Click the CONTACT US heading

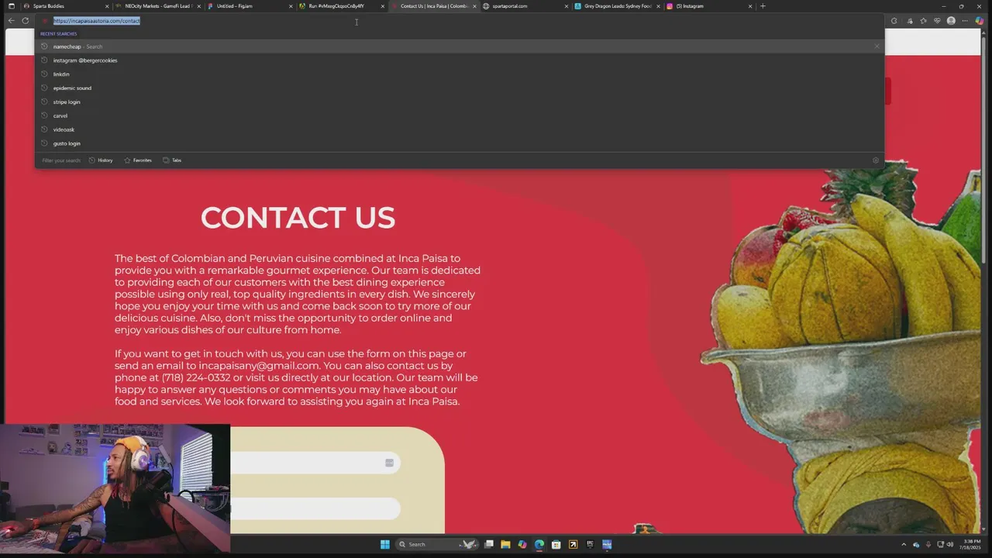tap(298, 218)
